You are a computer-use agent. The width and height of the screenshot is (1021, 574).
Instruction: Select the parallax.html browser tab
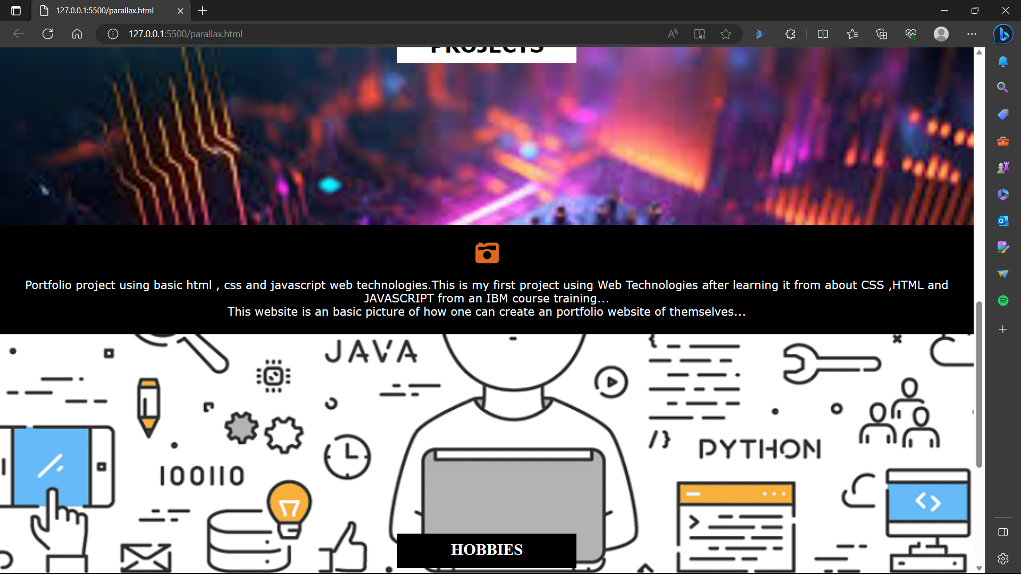click(x=104, y=10)
